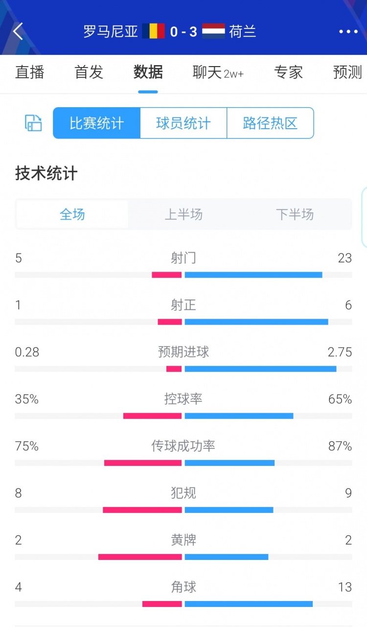Tap the share/export stats icon

coord(33,123)
